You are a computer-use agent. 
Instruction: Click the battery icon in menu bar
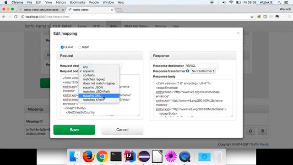(238, 2)
